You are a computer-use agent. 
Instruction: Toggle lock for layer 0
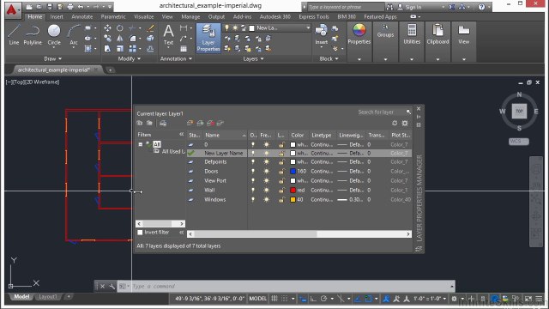point(281,144)
